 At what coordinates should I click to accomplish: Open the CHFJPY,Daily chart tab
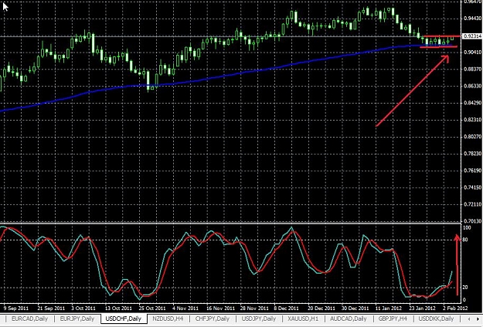click(x=213, y=318)
